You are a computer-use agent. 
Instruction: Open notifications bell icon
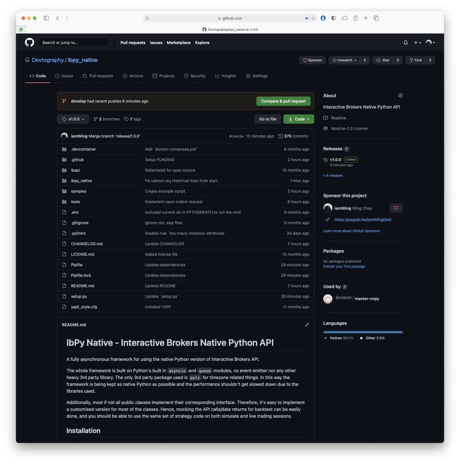(x=405, y=43)
